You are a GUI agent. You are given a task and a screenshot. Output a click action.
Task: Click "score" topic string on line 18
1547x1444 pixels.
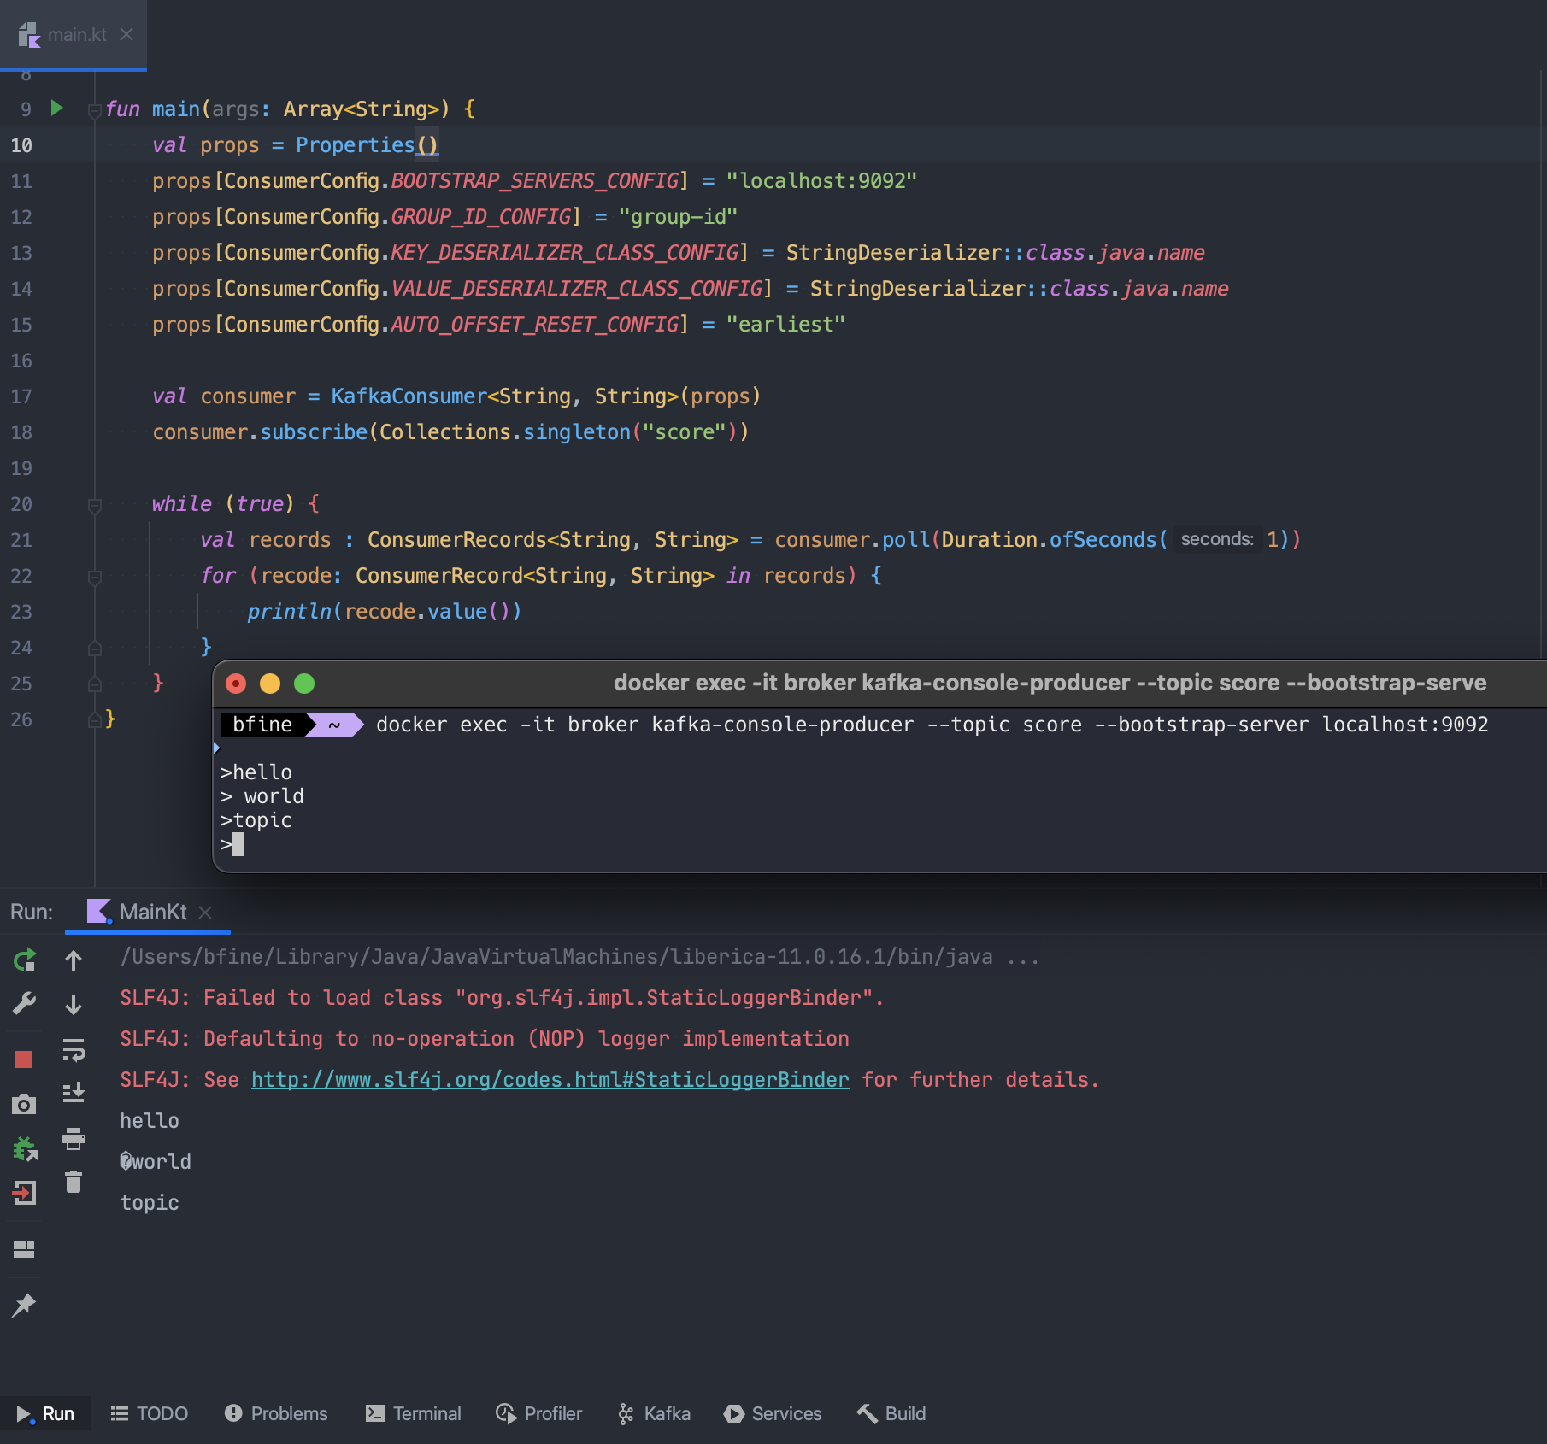(684, 431)
